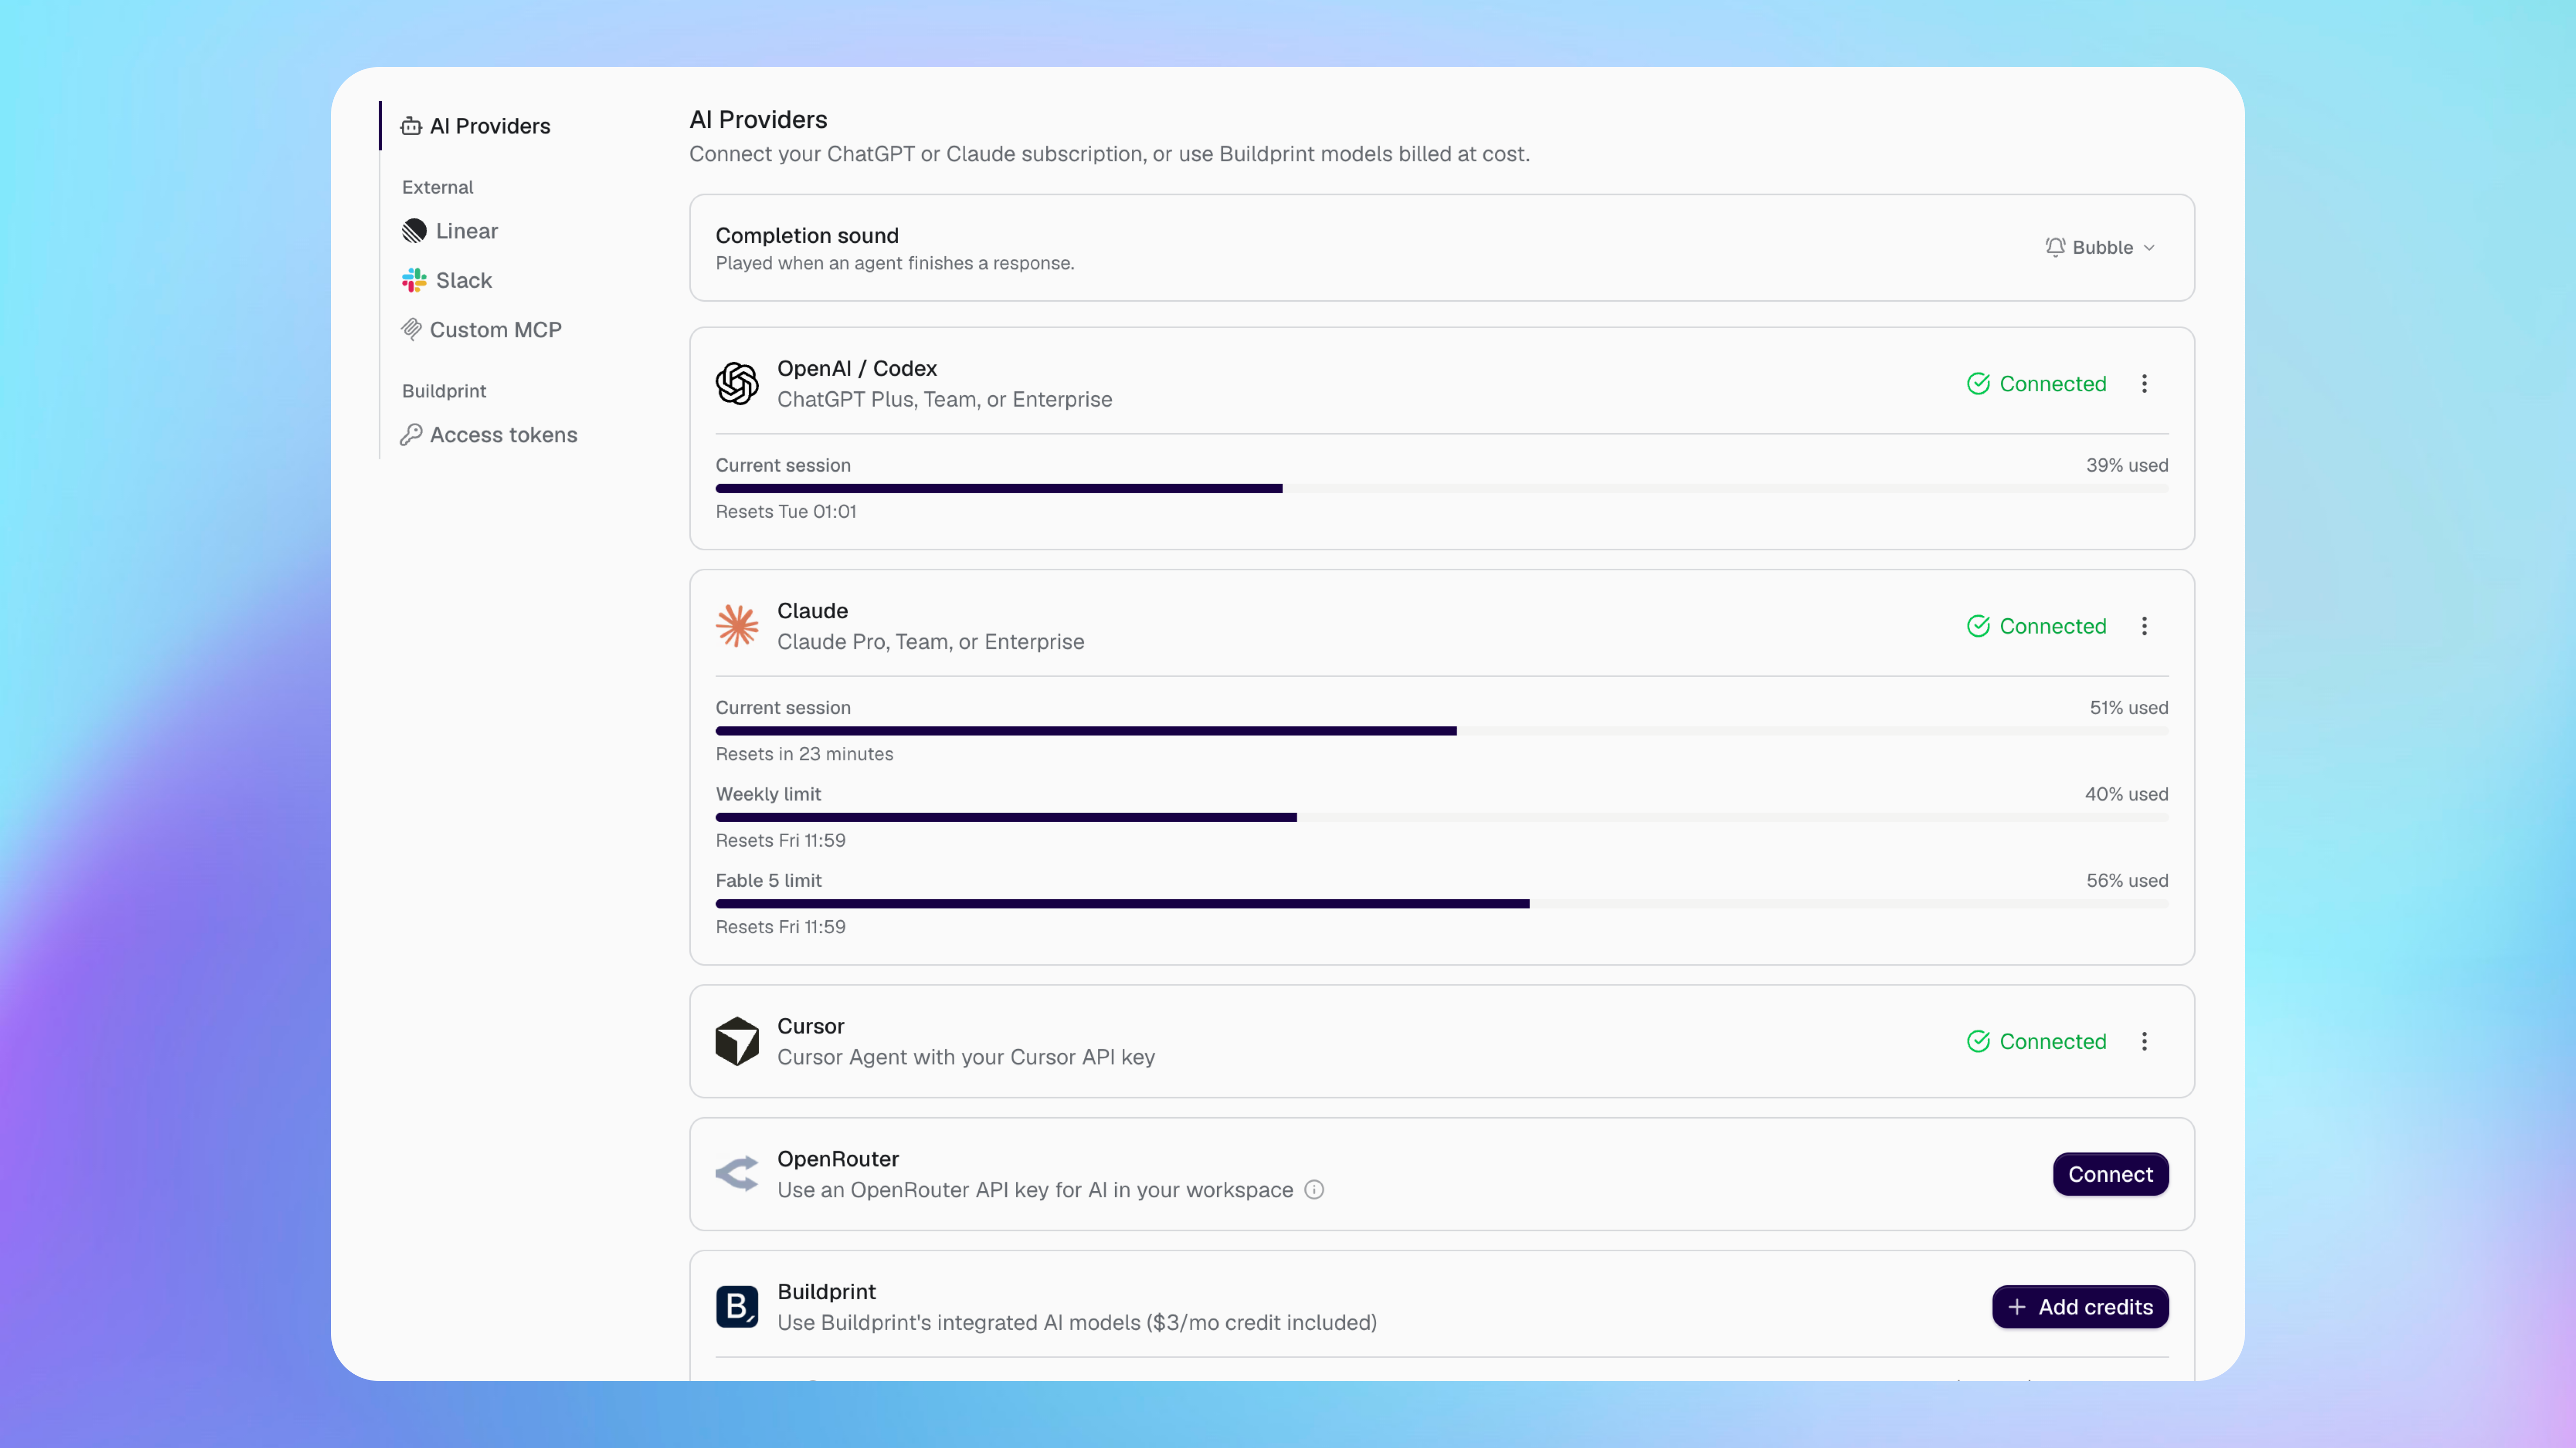Image resolution: width=2576 pixels, height=1448 pixels.
Task: Click the Claude starburst logo
Action: tap(737, 626)
